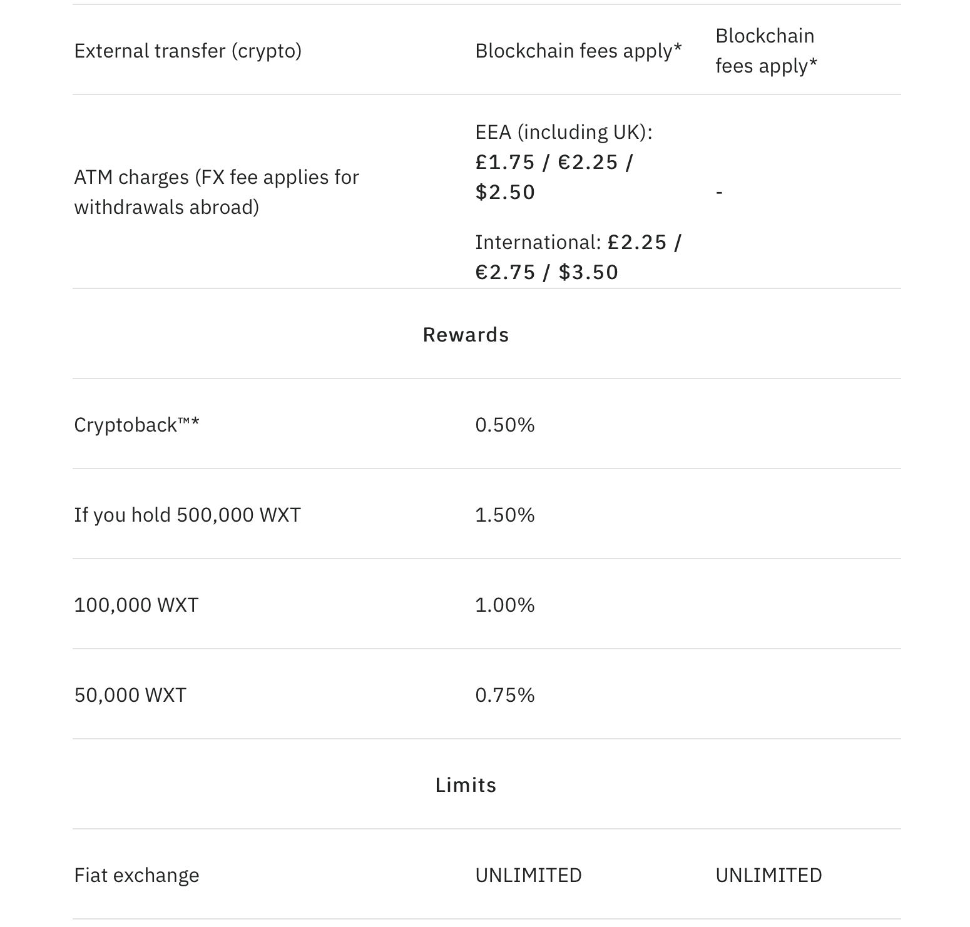This screenshot has width=970, height=927.
Task: Click the asterisk after Cryptoback™
Action: [195, 422]
